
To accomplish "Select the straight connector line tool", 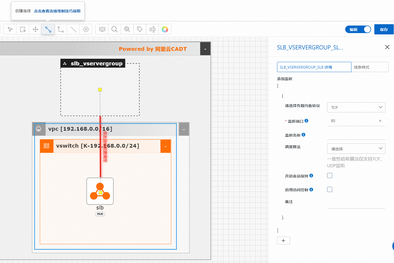I will 48,29.
